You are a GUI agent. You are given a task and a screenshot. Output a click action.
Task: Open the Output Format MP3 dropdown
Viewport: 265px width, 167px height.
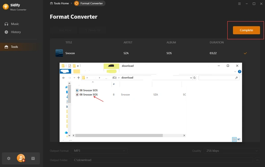pyautogui.click(x=99, y=151)
